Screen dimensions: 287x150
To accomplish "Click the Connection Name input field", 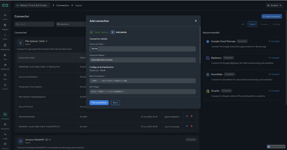I will click(143, 60).
